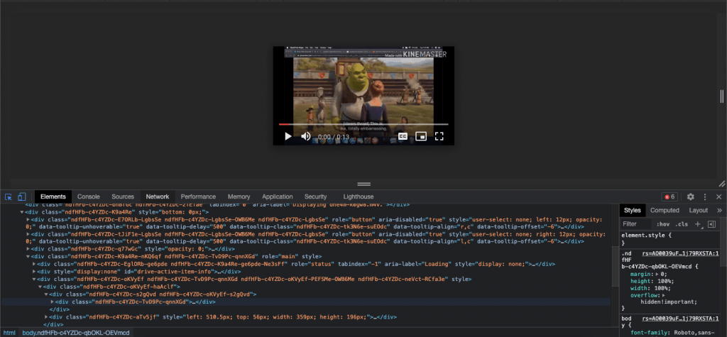727x337 pixels.
Task: Open the Lighthouse tab
Action: [359, 197]
